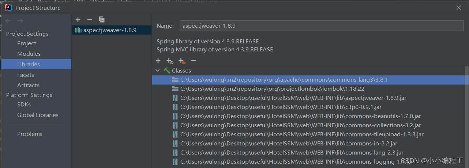Open the Facets settings page

pos(26,75)
